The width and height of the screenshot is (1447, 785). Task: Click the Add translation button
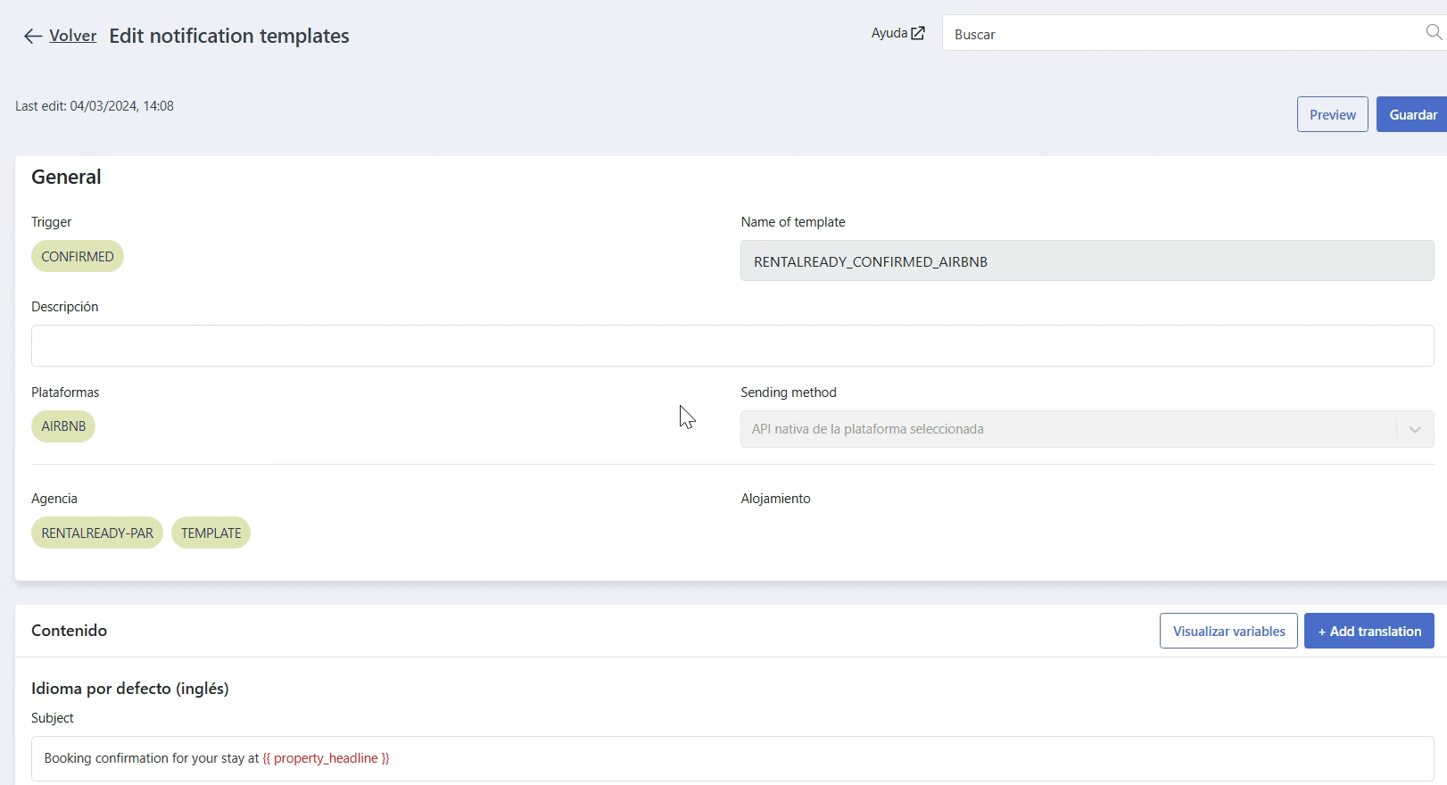pyautogui.click(x=1368, y=631)
